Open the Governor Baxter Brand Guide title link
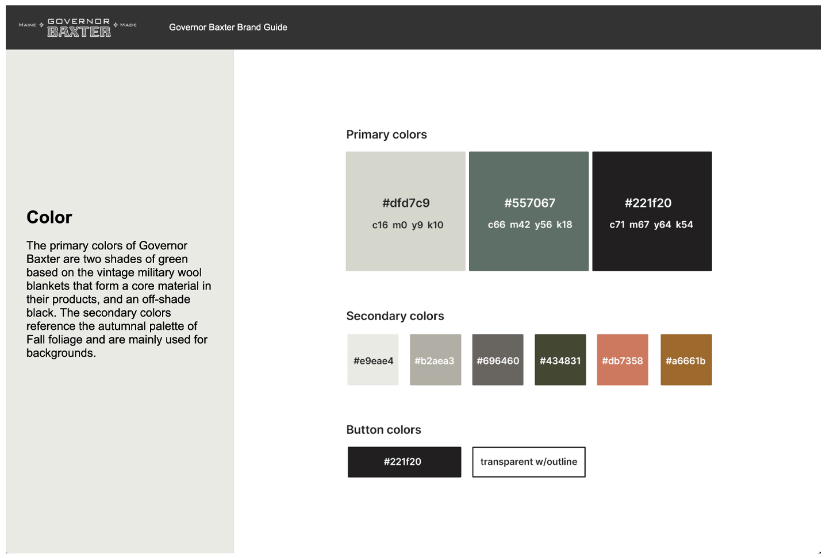826x558 pixels. tap(228, 27)
